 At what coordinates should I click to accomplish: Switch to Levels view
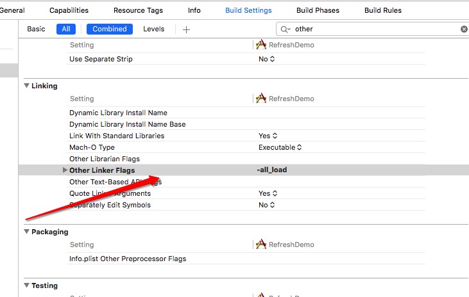tap(153, 29)
